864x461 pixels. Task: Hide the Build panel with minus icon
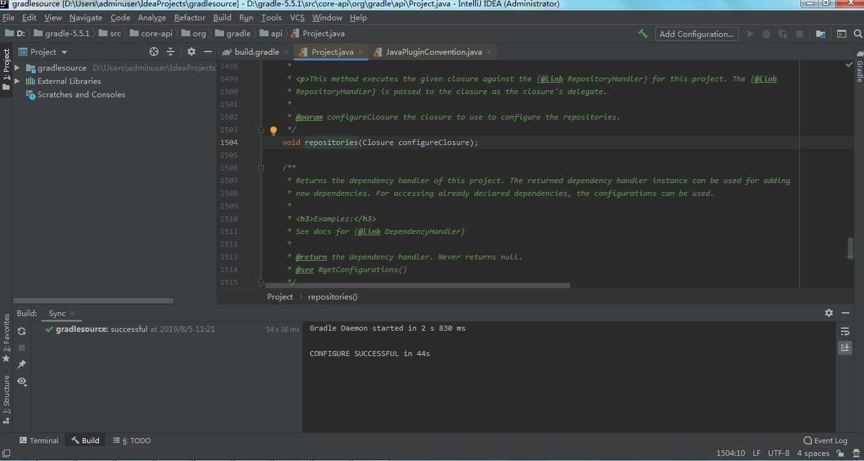pyautogui.click(x=846, y=313)
